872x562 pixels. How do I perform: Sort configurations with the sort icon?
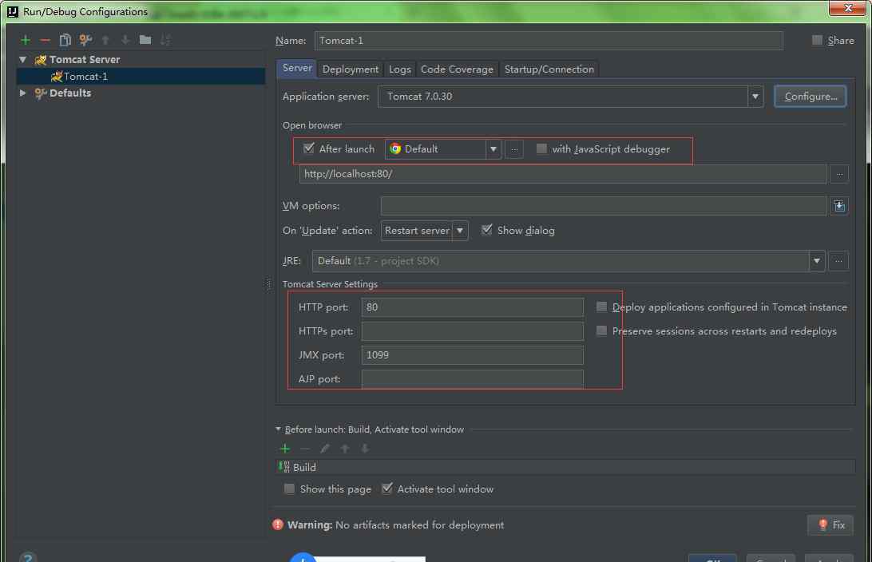pos(165,40)
